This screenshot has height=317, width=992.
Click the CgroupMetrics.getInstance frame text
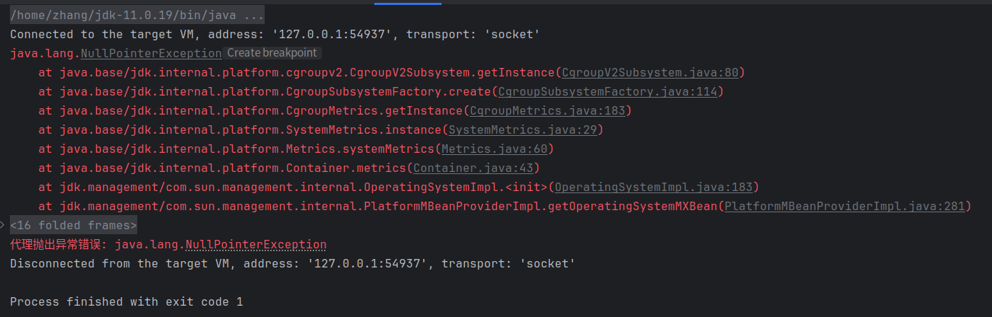(x=374, y=110)
